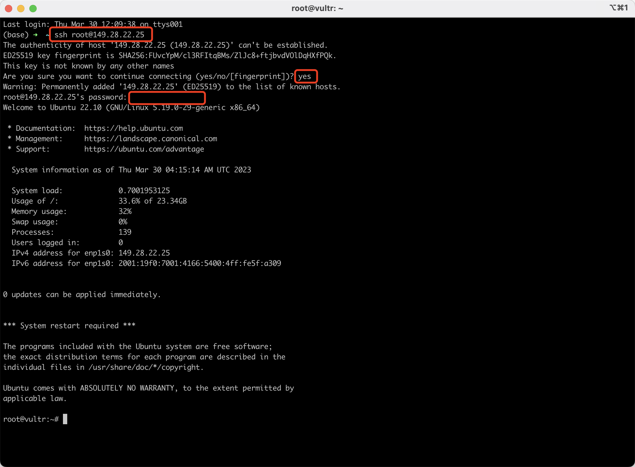Click the line "This key is not known by any other names"
Screen dimensions: 635x467
click(89, 66)
